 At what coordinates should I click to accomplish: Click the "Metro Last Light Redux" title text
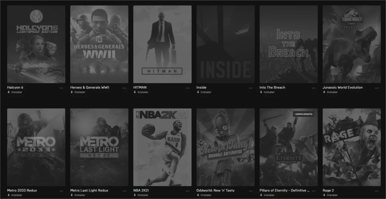point(89,190)
